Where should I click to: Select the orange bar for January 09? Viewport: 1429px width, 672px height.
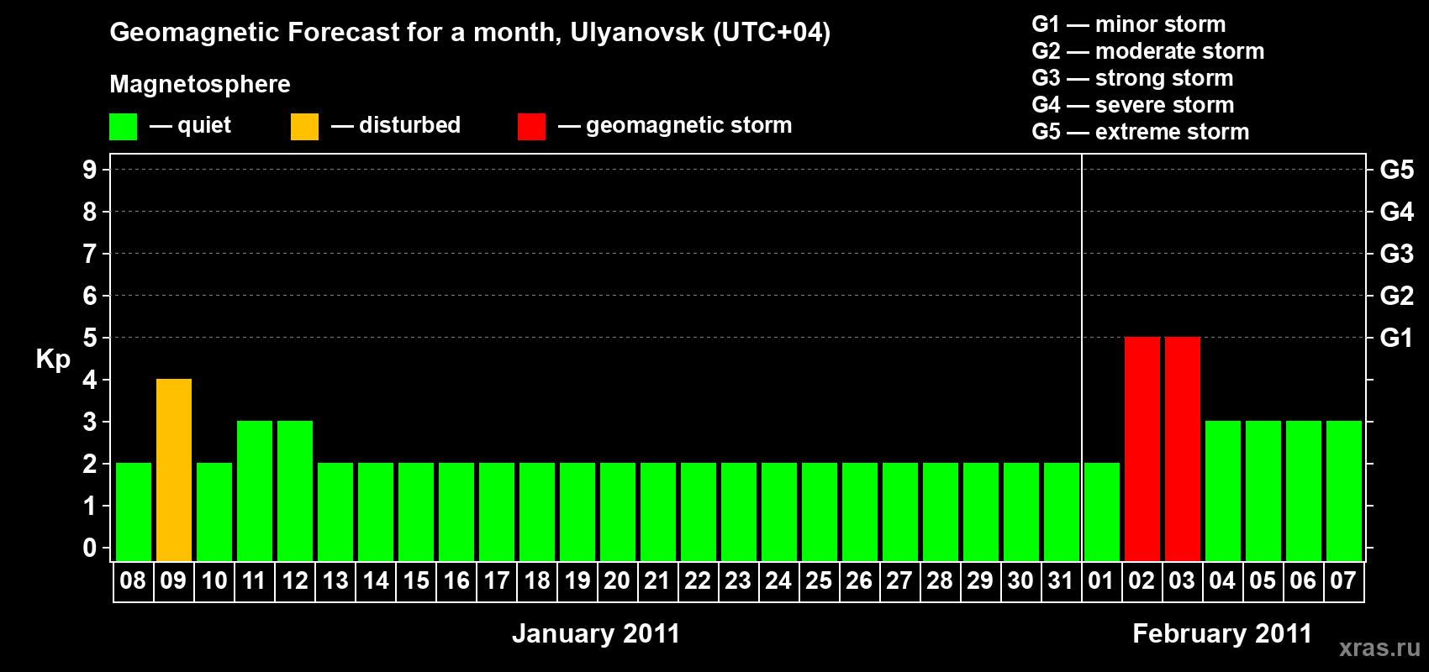click(174, 470)
